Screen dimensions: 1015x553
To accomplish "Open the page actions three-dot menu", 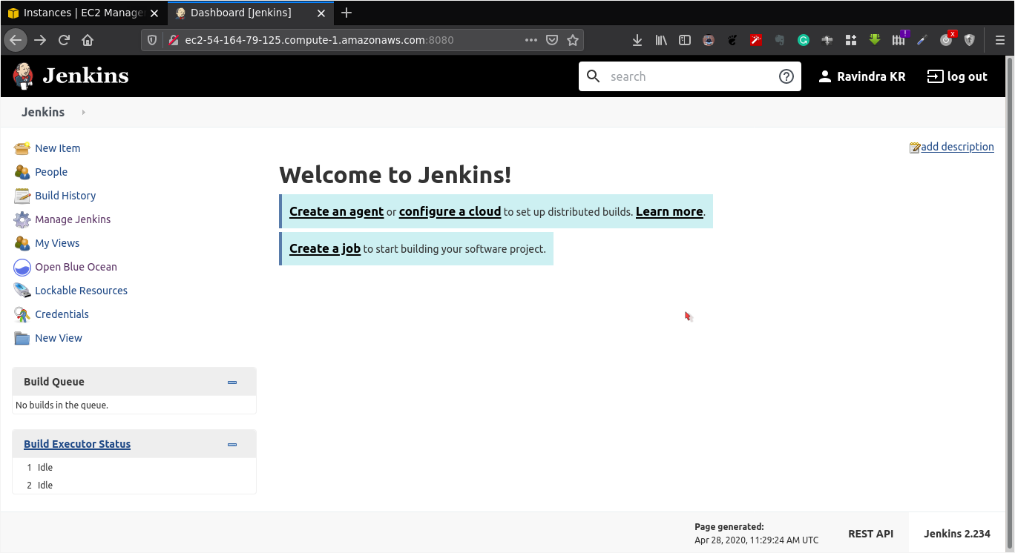I will click(x=531, y=40).
